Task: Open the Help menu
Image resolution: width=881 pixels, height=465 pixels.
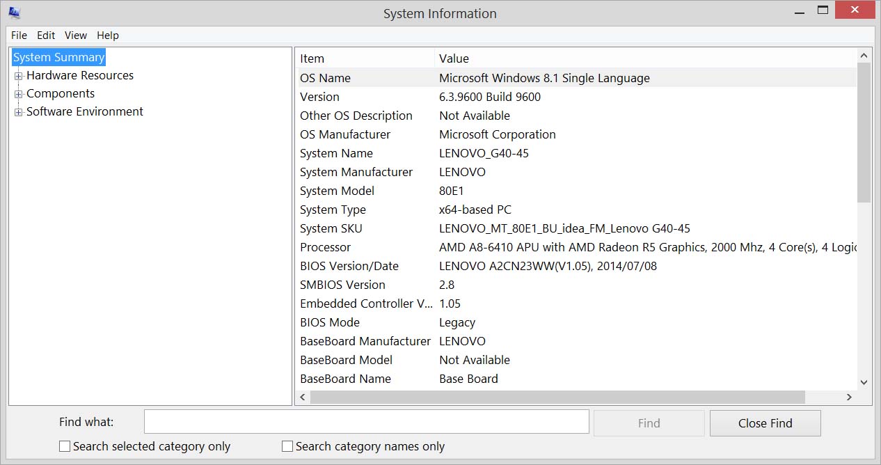Action: [x=108, y=35]
